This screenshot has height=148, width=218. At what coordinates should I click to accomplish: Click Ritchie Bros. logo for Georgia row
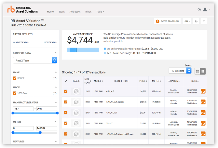(x=203, y=91)
